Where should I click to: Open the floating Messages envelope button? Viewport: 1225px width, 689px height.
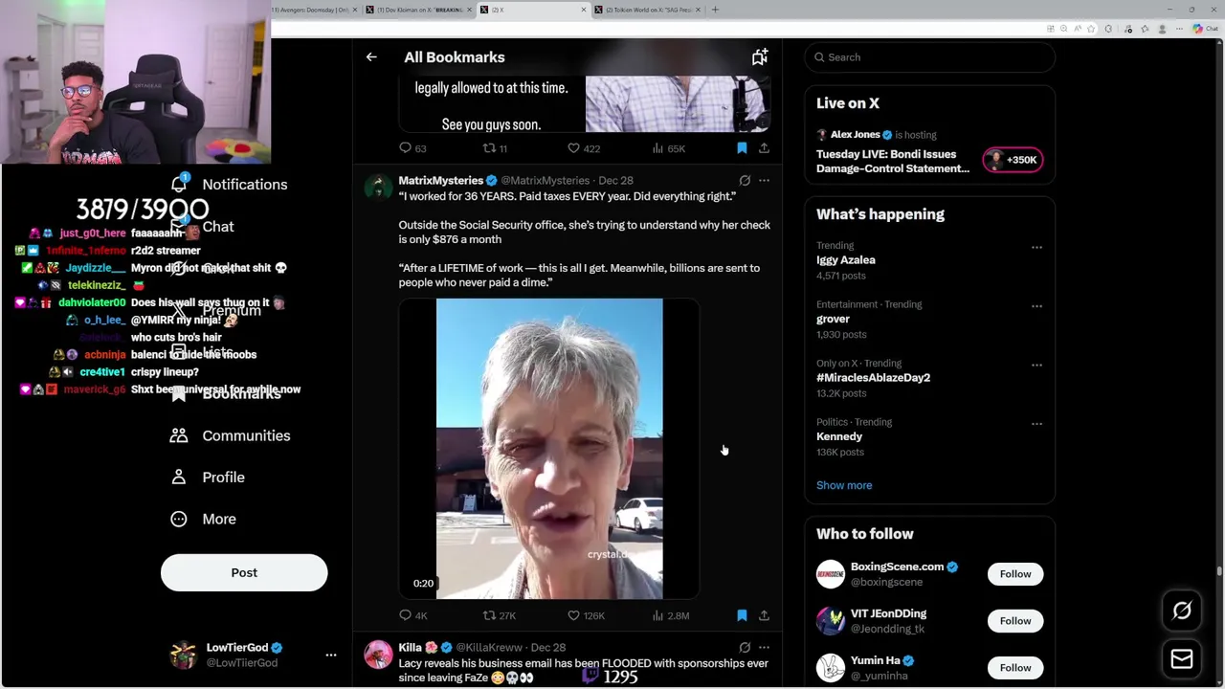[x=1182, y=658]
